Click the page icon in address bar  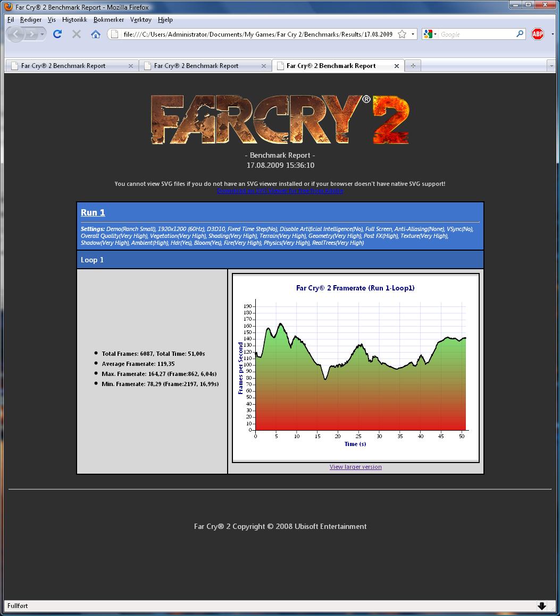point(114,34)
